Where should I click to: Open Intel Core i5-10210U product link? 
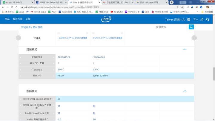point(107,38)
